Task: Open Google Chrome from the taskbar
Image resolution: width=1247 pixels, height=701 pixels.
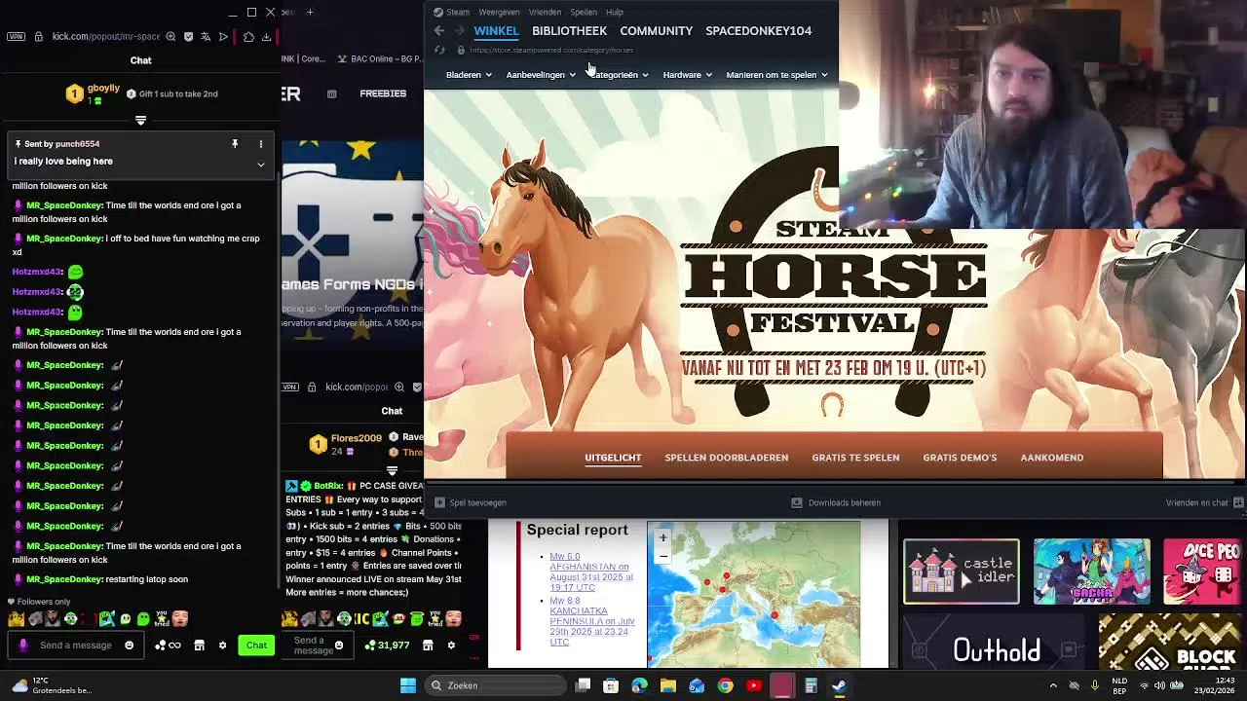Action: (x=725, y=685)
